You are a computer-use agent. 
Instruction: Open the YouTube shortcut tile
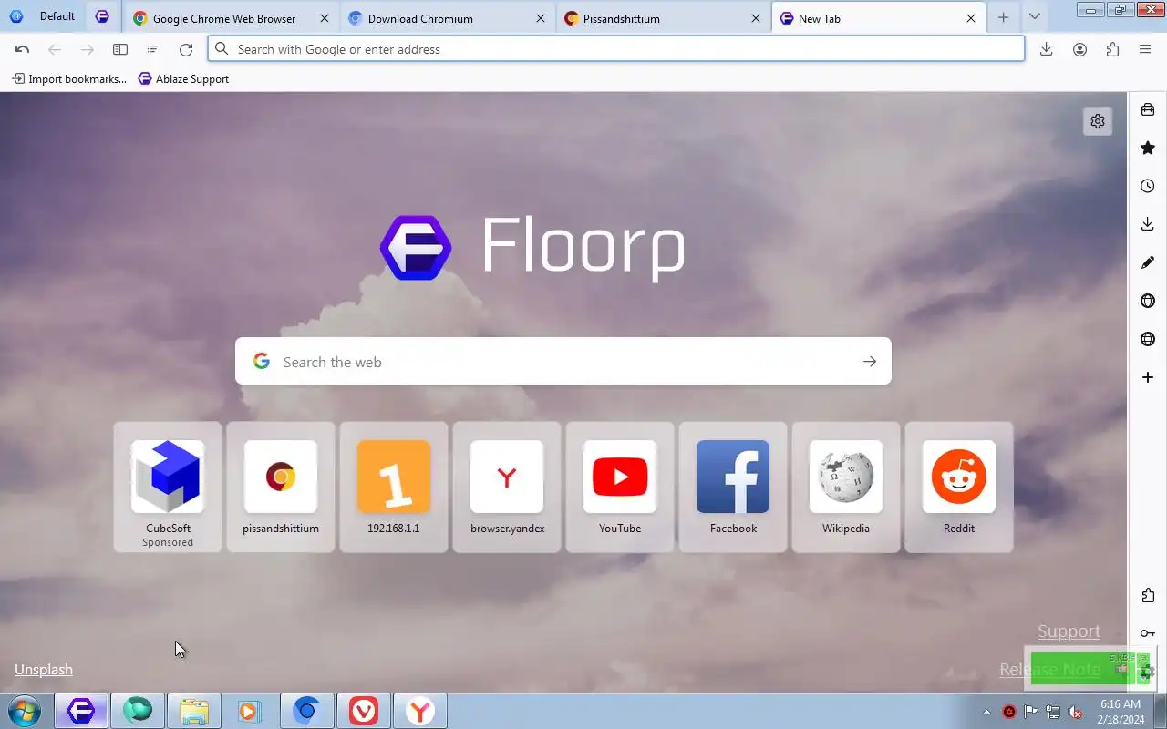tap(620, 488)
